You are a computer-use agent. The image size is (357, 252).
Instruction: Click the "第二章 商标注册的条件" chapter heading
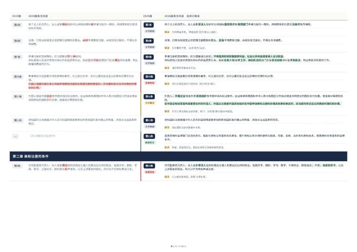point(30,156)
